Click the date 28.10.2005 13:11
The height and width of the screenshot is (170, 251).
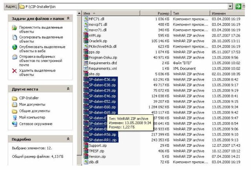(x=226, y=41)
